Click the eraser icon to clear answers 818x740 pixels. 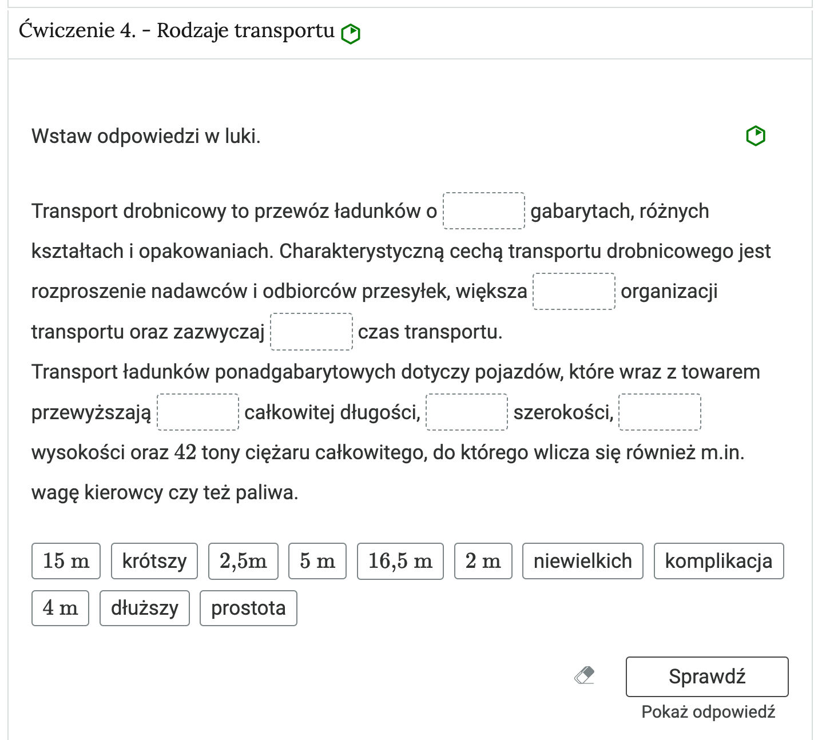click(x=585, y=677)
